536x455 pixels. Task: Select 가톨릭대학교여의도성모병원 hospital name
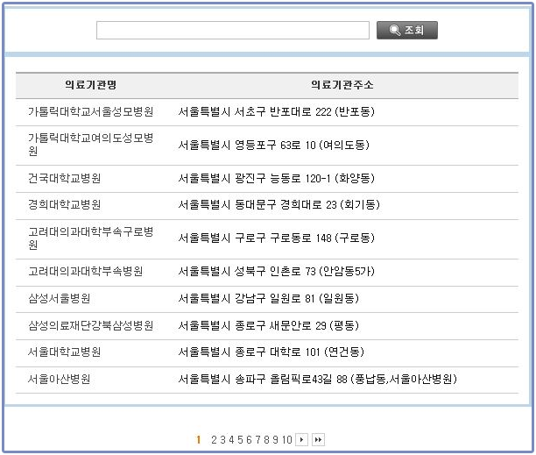[x=90, y=145]
